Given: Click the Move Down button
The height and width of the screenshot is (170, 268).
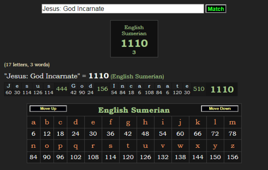Looking at the screenshot, I should pyautogui.click(x=219, y=109).
